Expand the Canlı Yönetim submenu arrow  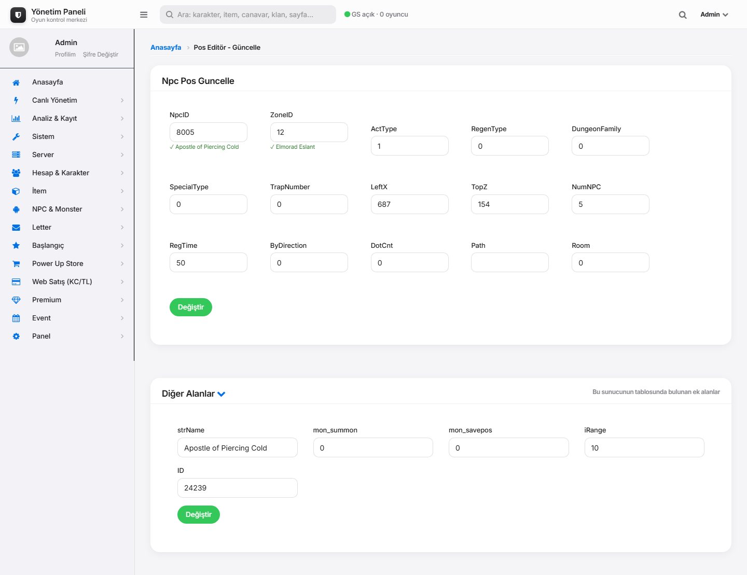click(122, 101)
